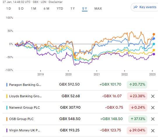The image size is (158, 137).
Task: Click the 20.72% gain badge
Action: pos(137,84)
